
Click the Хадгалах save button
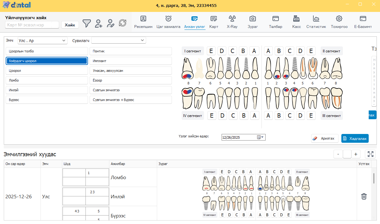(355, 138)
